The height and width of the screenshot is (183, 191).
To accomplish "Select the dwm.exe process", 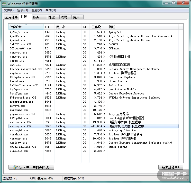I will (x=94, y=65).
